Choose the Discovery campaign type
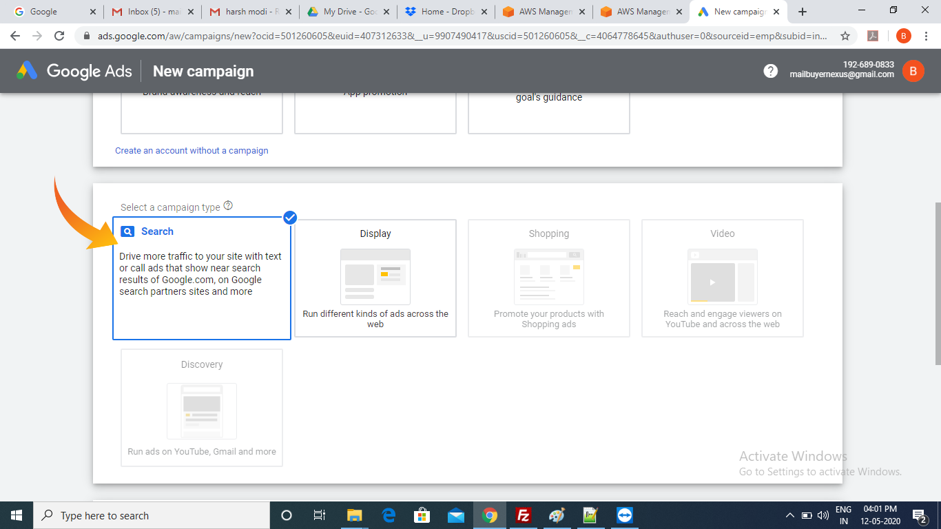The image size is (941, 529). click(x=202, y=408)
